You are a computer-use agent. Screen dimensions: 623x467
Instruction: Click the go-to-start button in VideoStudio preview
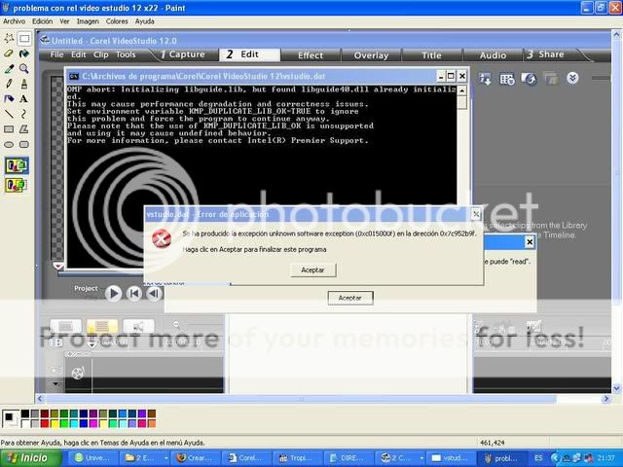[134, 294]
